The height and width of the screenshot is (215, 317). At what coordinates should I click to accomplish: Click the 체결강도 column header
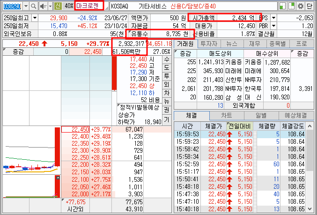click(x=293, y=126)
